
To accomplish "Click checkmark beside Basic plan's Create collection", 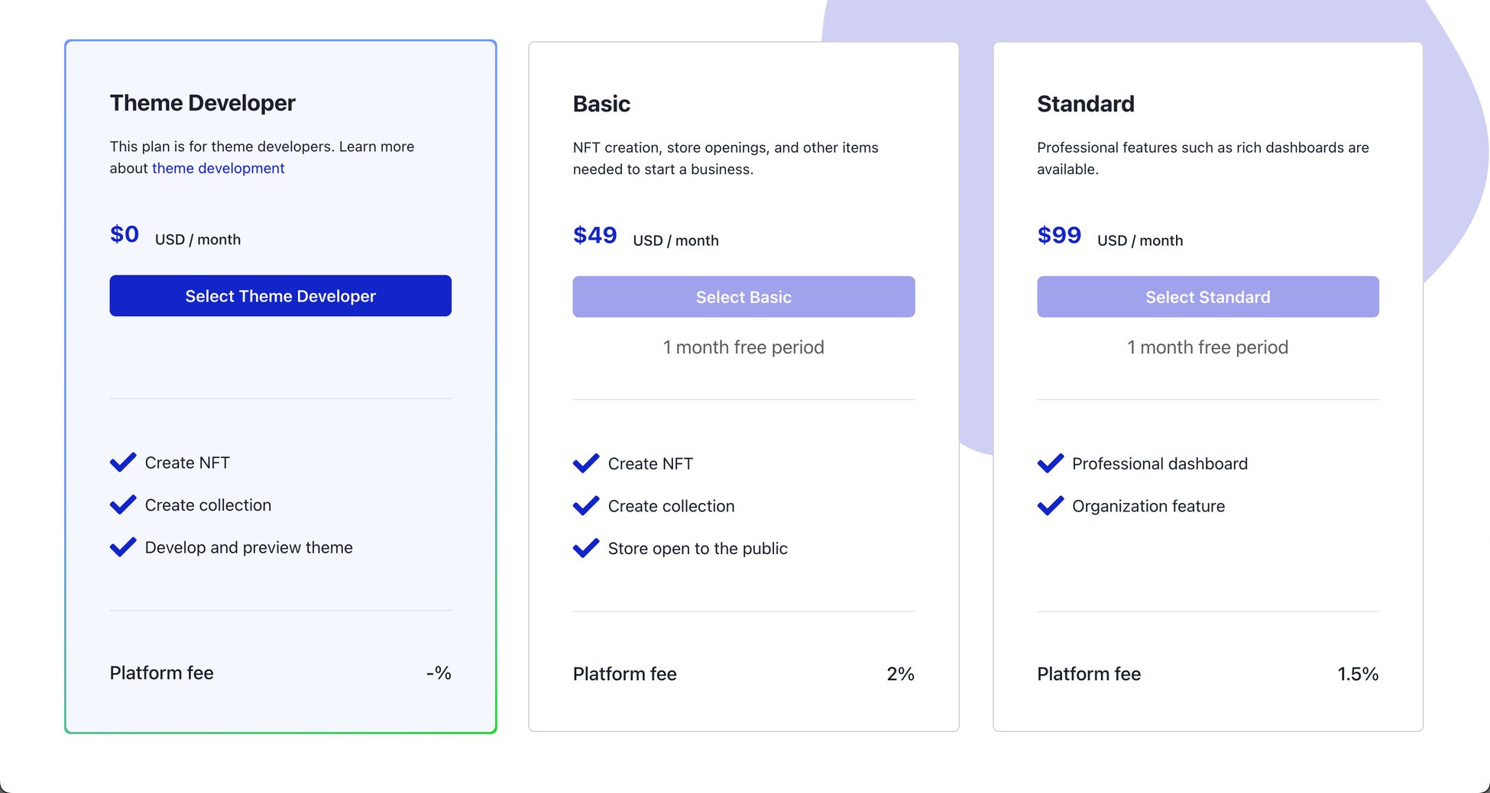I will click(x=586, y=506).
